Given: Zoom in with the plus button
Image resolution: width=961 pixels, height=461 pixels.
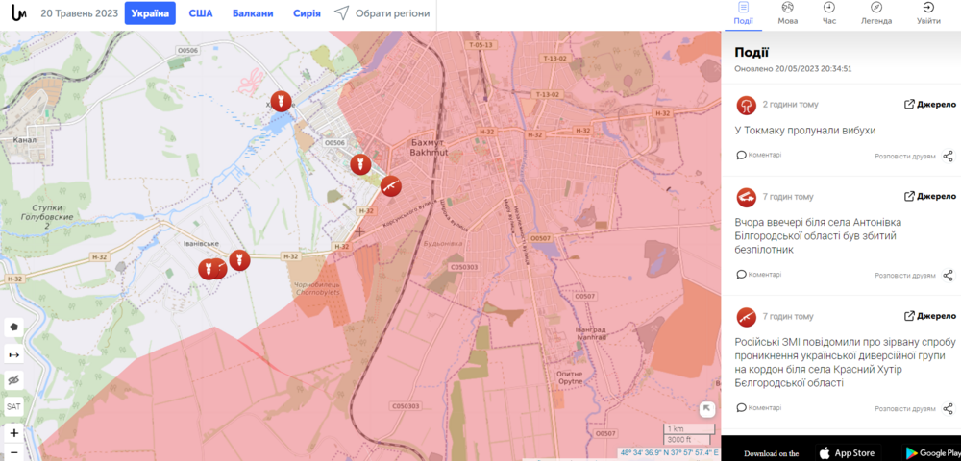Looking at the screenshot, I should tap(14, 433).
